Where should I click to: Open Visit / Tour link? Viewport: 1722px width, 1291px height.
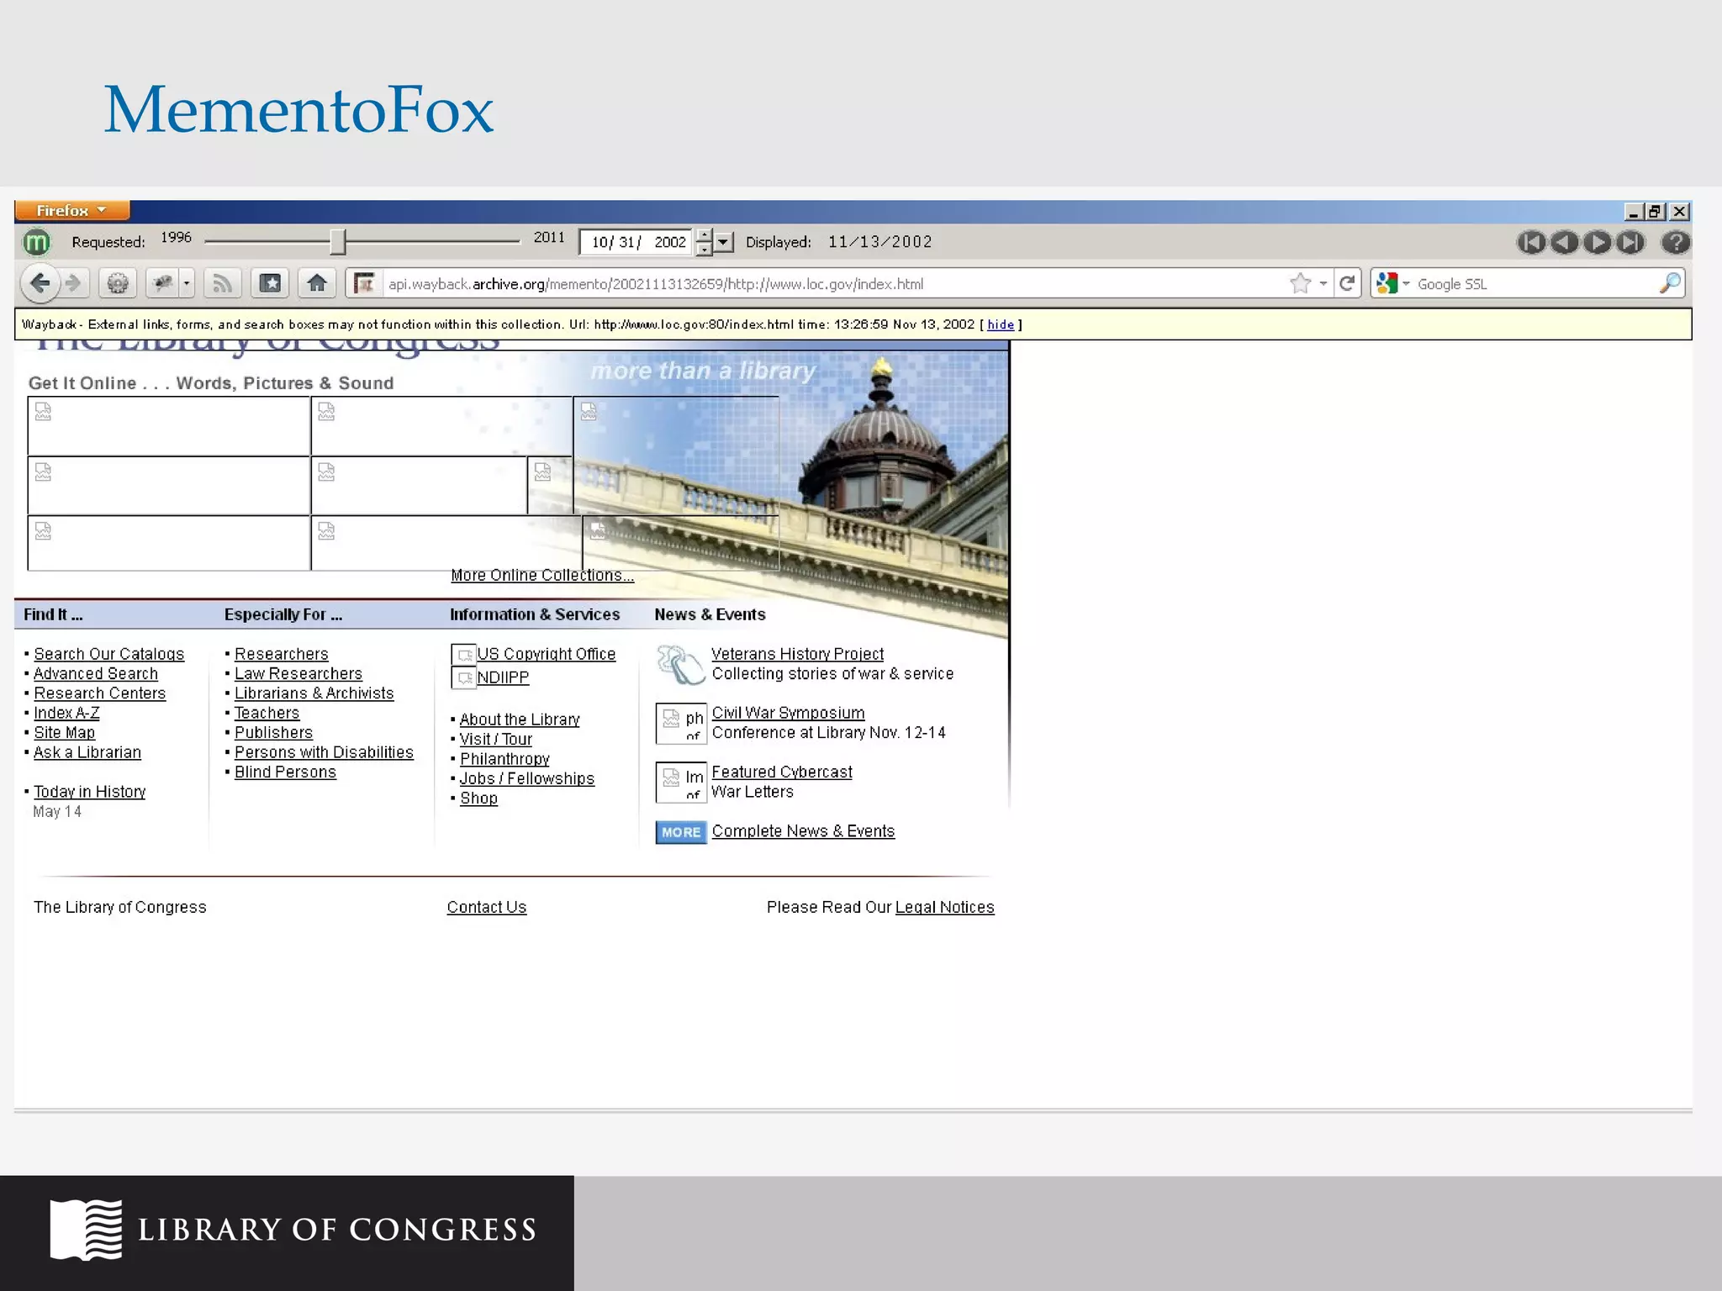coord(496,740)
